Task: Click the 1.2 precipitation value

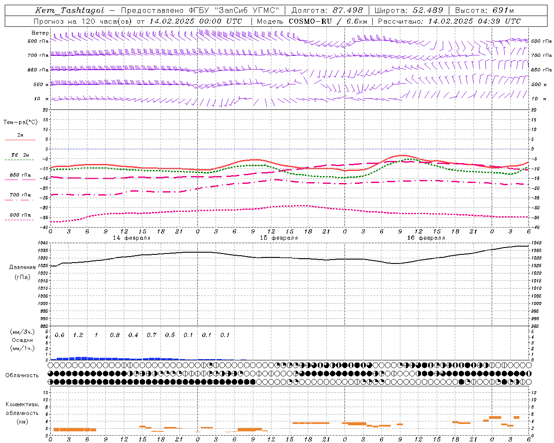Action: [x=78, y=335]
